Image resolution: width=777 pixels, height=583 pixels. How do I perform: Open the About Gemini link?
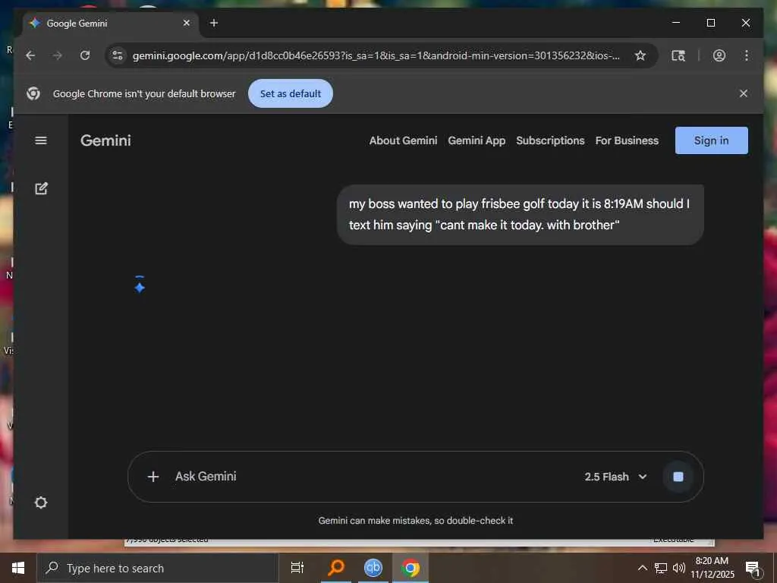point(403,140)
